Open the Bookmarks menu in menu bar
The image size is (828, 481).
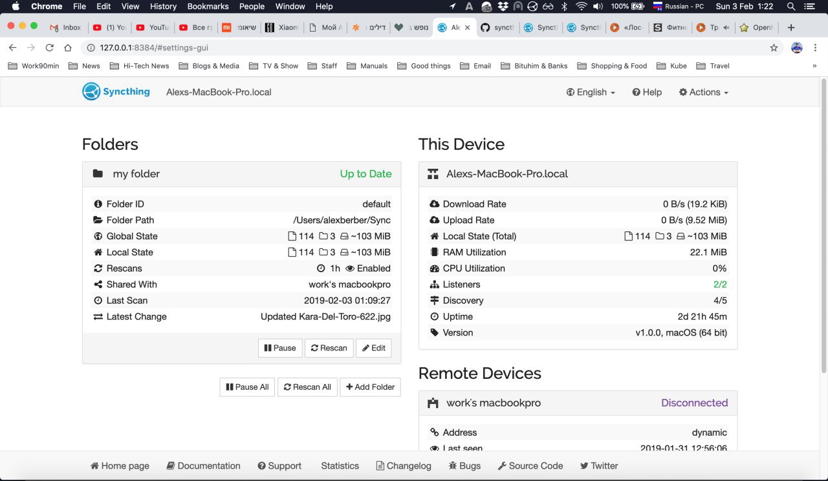(x=208, y=6)
